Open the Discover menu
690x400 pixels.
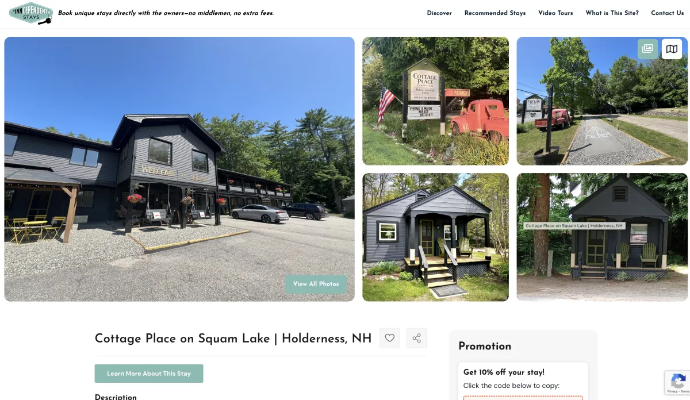tap(439, 13)
